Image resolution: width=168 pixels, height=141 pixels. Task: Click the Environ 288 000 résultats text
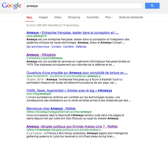[53, 25]
